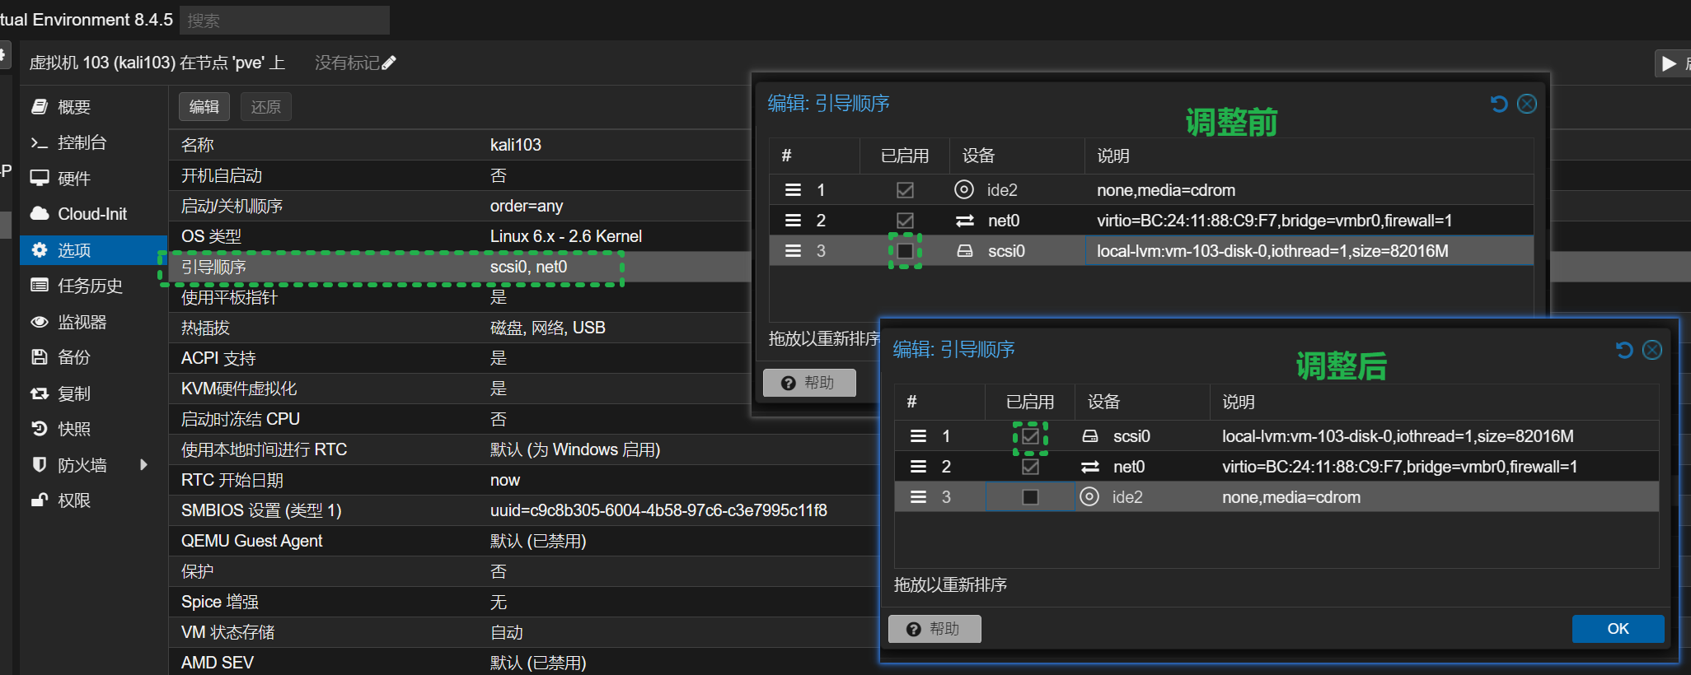The height and width of the screenshot is (675, 1691).
Task: Toggle net0 enabled checkbox in upper dialog
Action: 905,221
